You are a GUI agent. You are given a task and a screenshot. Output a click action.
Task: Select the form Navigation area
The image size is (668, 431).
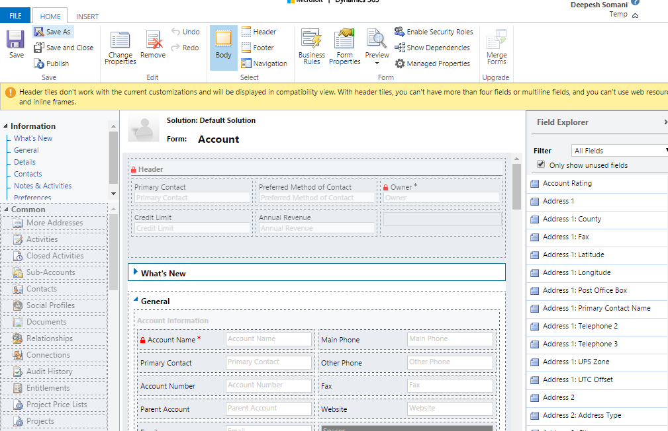click(x=264, y=63)
